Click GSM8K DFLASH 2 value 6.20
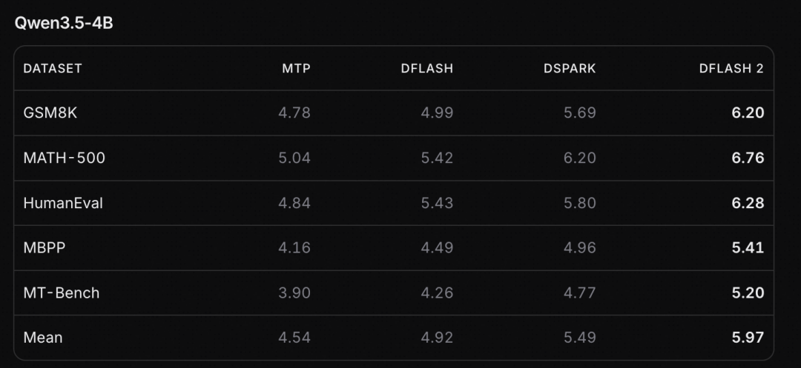Viewport: 801px width, 368px height. click(x=748, y=113)
